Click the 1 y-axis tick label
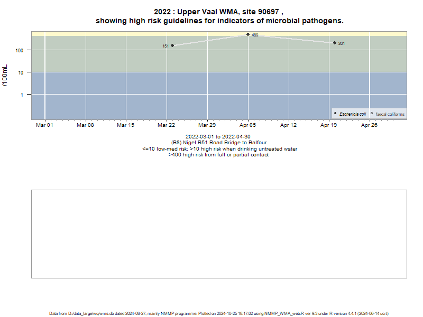 point(22,95)
